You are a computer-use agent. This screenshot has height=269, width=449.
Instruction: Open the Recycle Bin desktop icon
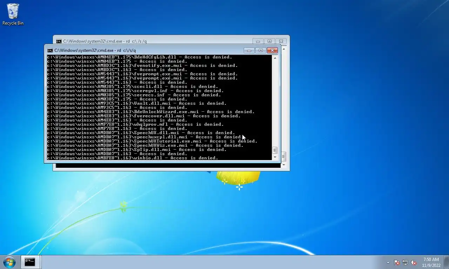tap(13, 14)
